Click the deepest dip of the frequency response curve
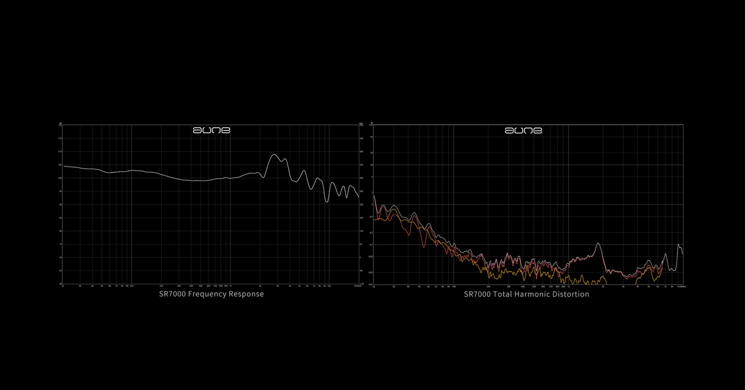The height and width of the screenshot is (390, 745). click(x=327, y=201)
